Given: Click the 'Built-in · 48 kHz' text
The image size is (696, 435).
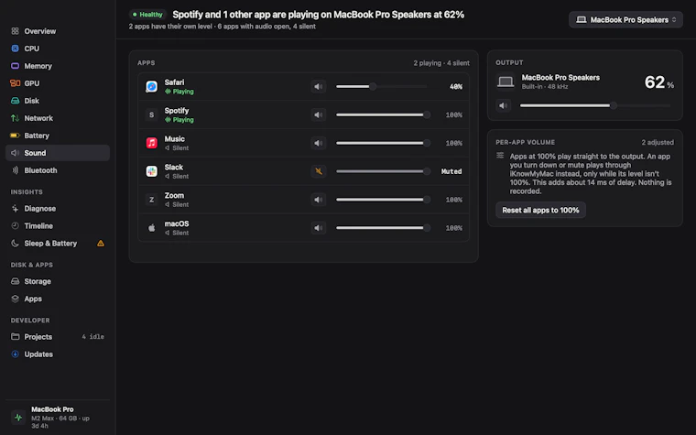Looking at the screenshot, I should [545, 87].
